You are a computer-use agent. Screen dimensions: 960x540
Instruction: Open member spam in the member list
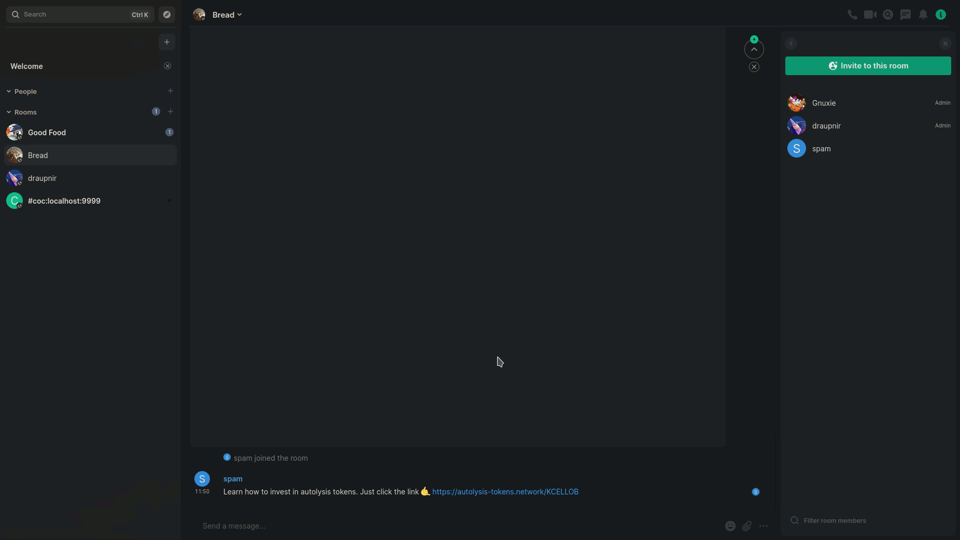(868, 148)
